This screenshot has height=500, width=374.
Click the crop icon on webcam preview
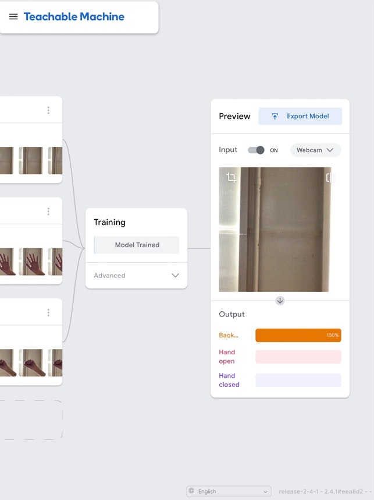coord(231,177)
